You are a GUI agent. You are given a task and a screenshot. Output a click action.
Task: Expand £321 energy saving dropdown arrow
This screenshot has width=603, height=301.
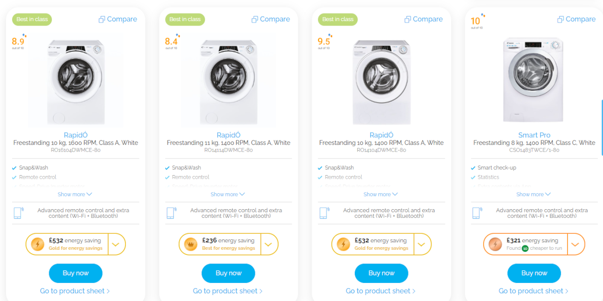point(575,244)
